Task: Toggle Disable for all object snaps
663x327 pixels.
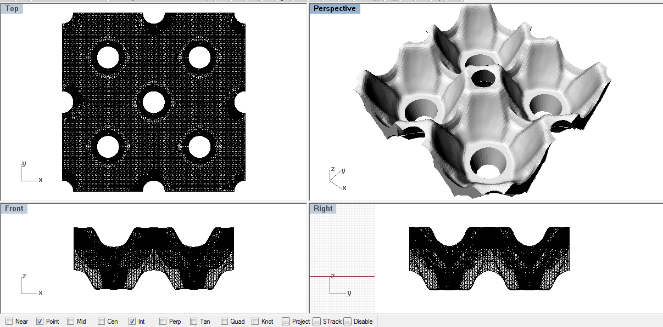Action: 347,322
